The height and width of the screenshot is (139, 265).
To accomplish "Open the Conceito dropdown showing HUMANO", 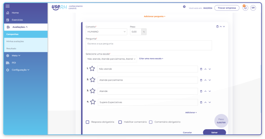I will coord(106,32).
